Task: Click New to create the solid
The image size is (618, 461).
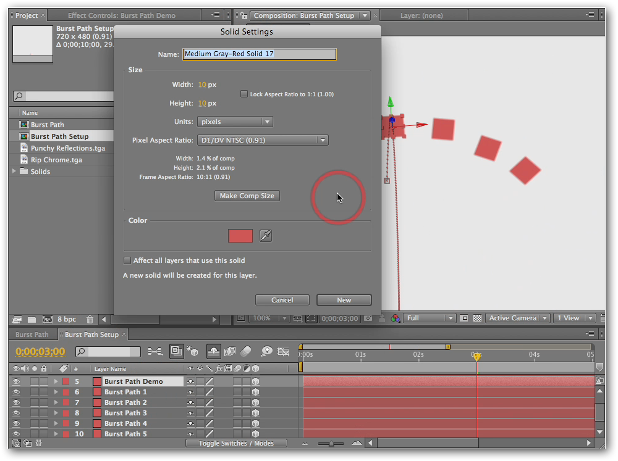Action: tap(344, 300)
